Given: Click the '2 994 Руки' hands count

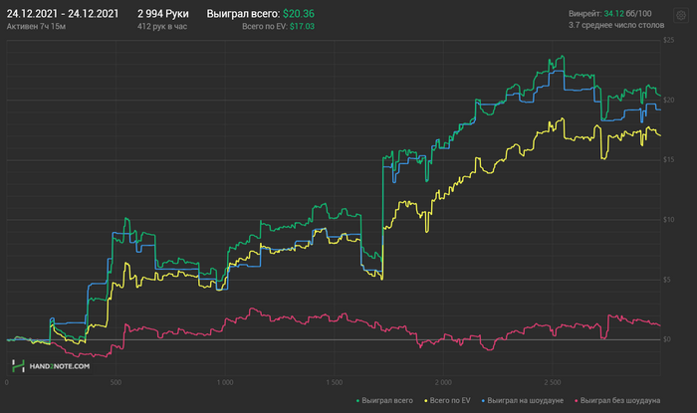Looking at the screenshot, I should coord(163,14).
